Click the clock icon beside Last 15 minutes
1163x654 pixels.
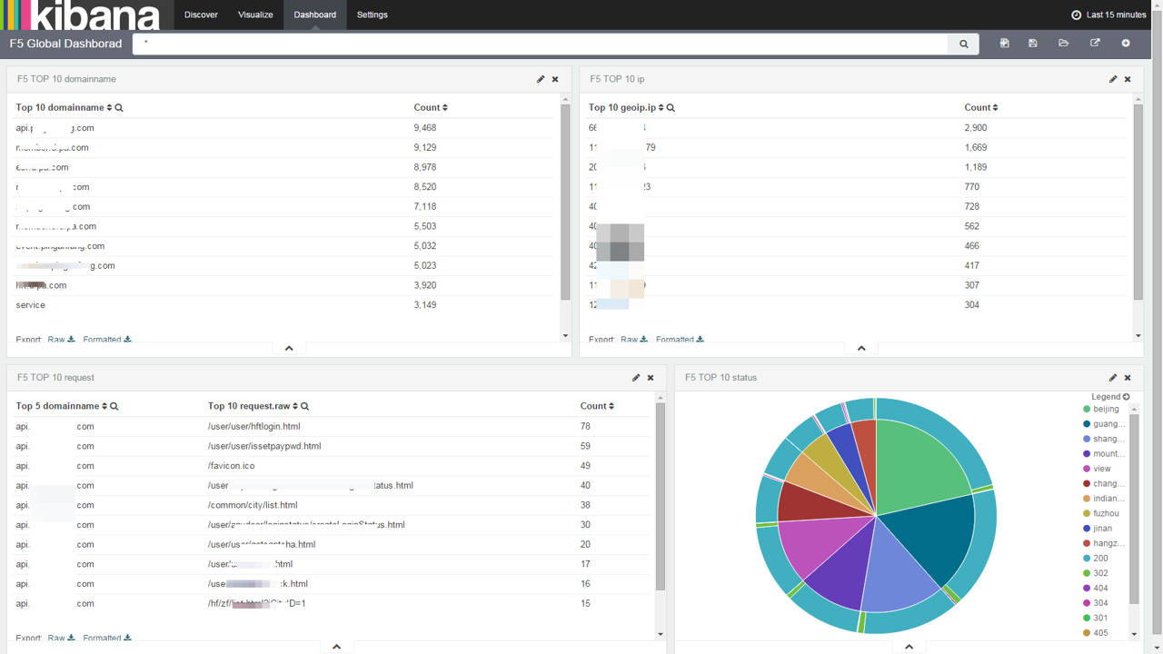(1077, 15)
